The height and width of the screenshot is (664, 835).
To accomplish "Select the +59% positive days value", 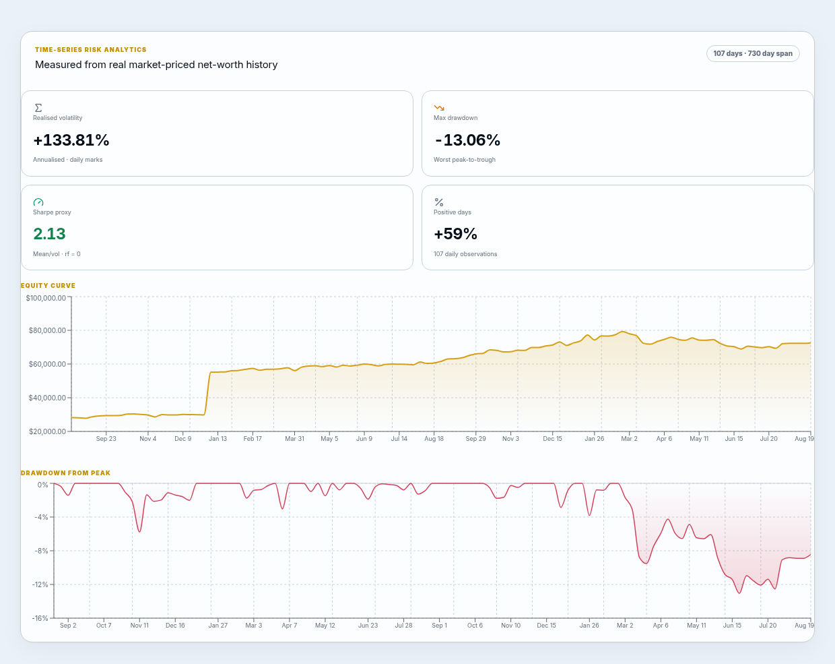I will click(456, 234).
